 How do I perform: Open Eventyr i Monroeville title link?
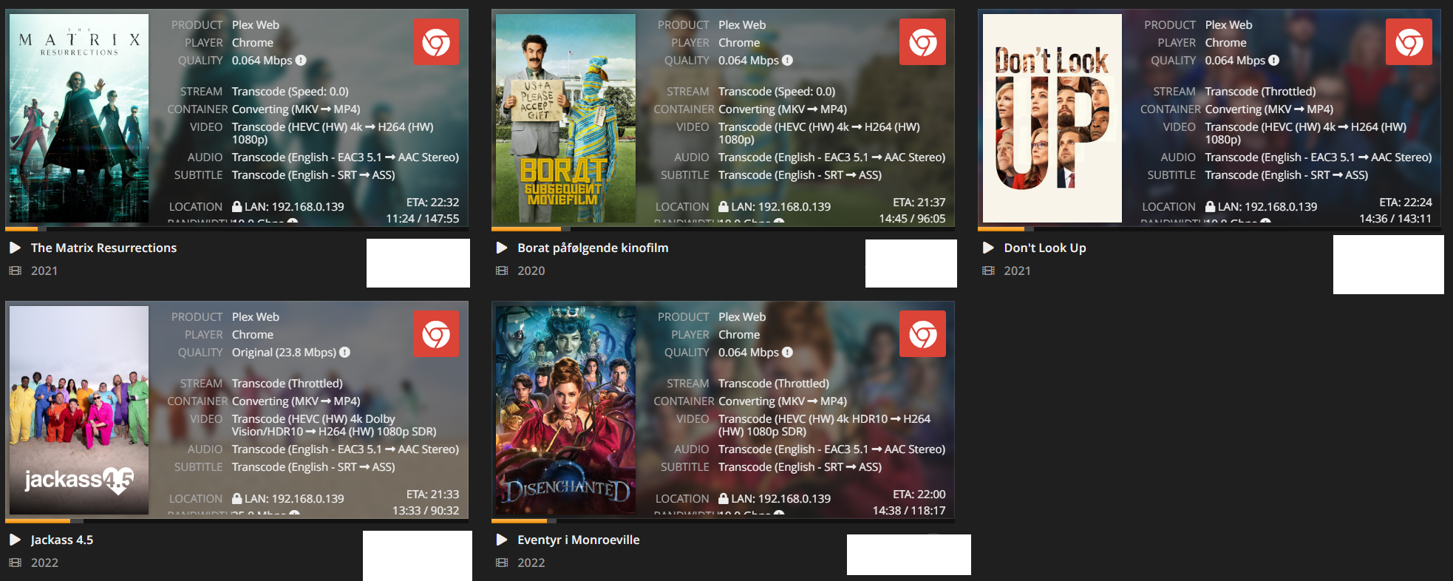point(579,540)
